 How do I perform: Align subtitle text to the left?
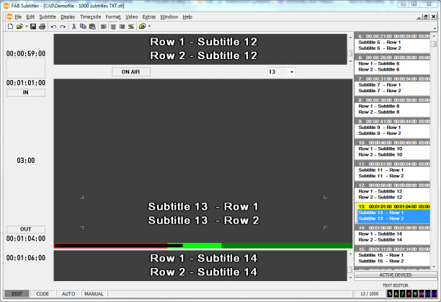coord(104,27)
